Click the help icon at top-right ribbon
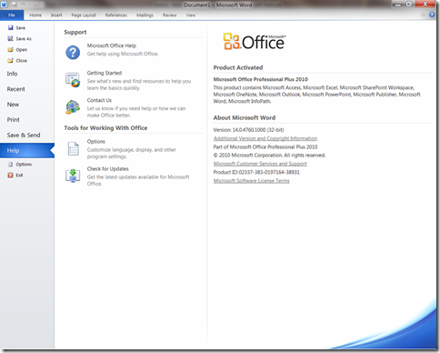The width and height of the screenshot is (440, 353). (432, 15)
